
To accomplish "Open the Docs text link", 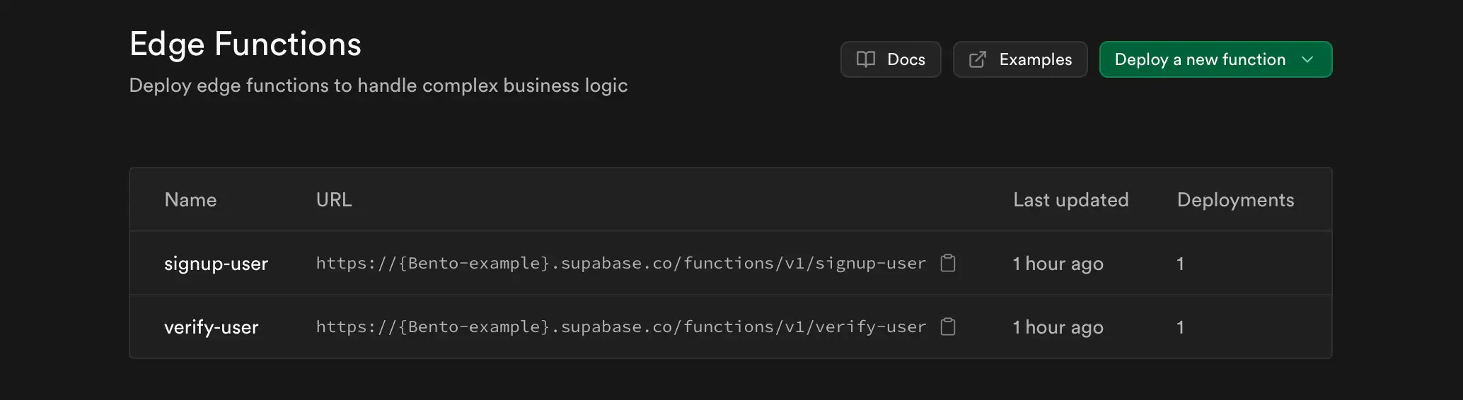I will (x=906, y=59).
